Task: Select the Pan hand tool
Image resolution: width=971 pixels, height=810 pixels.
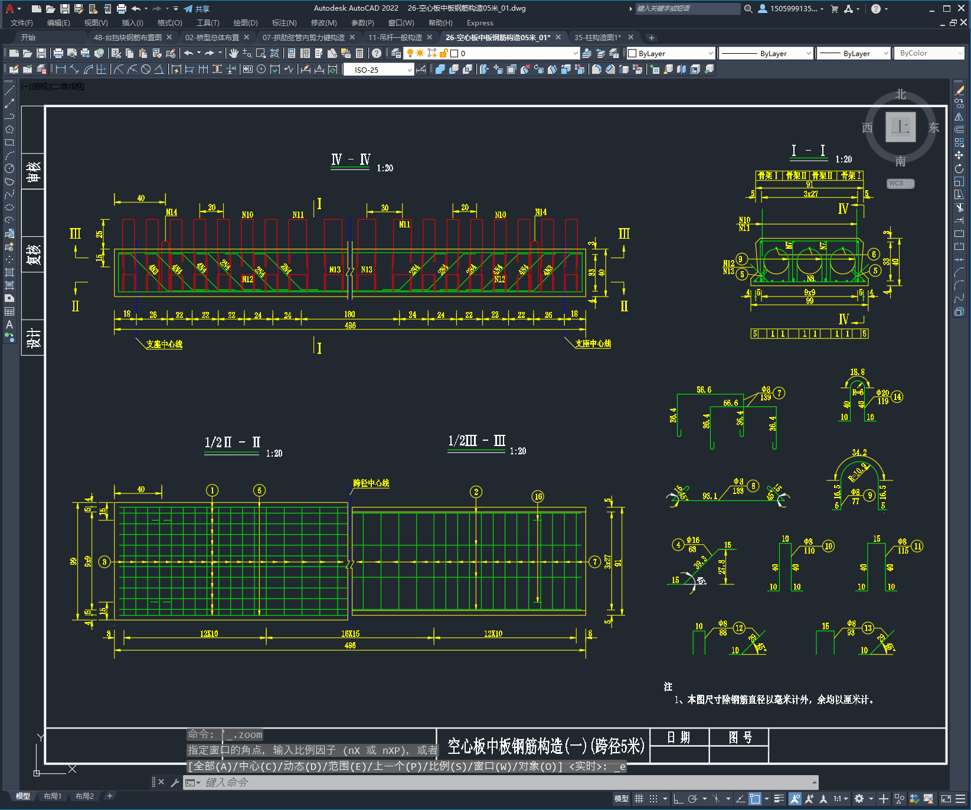Action: point(234,53)
